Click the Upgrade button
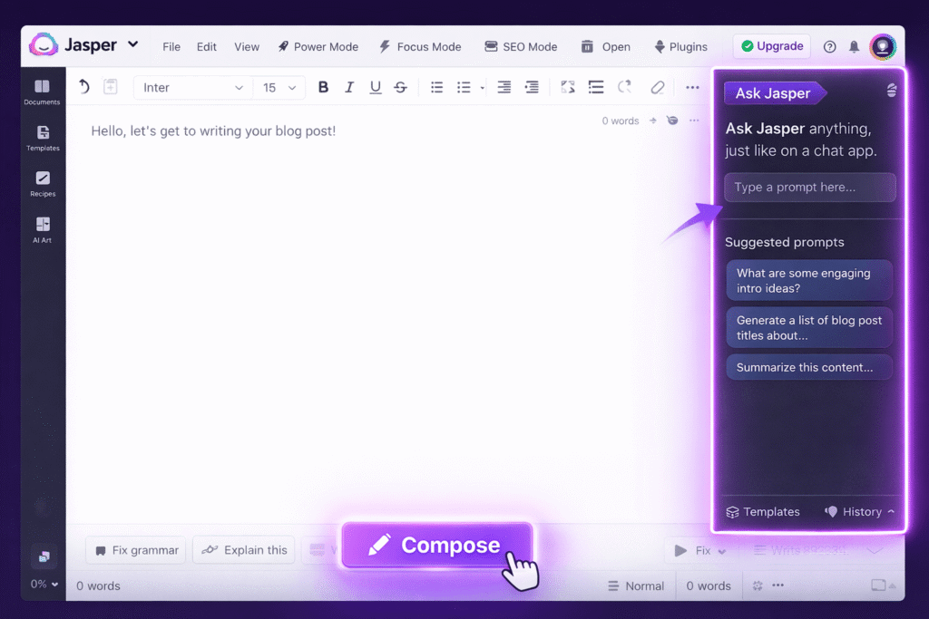929x619 pixels. (771, 45)
